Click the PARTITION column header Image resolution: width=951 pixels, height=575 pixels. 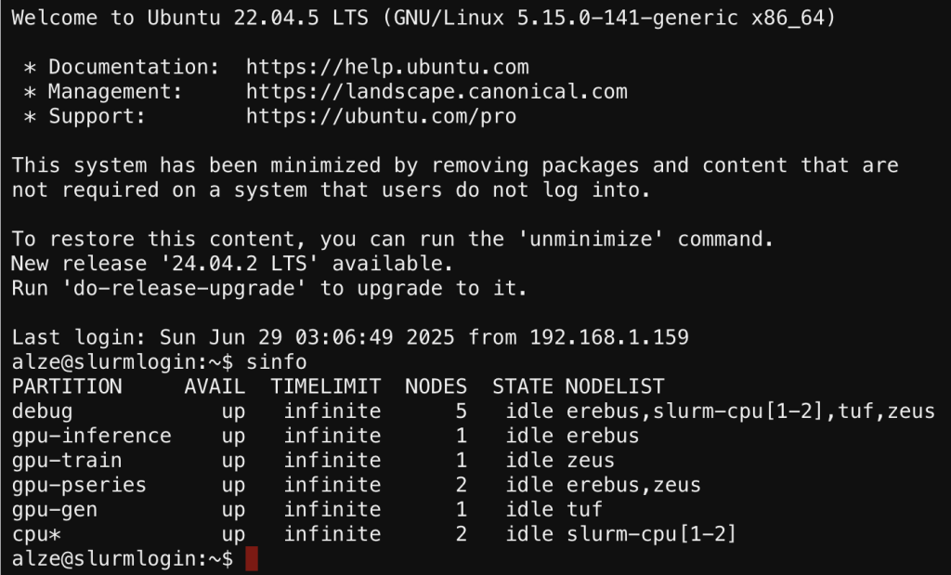coord(67,386)
